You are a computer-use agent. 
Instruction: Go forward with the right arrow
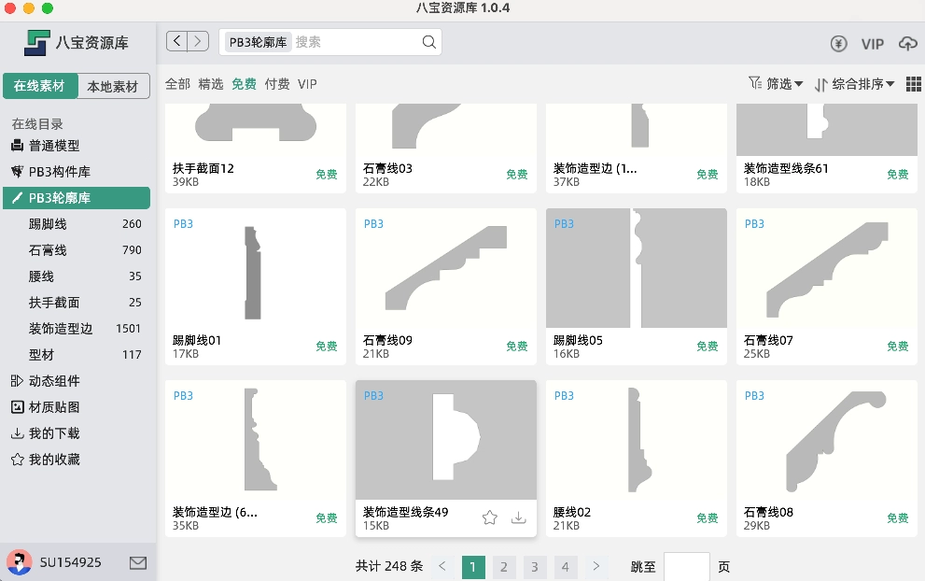point(198,41)
